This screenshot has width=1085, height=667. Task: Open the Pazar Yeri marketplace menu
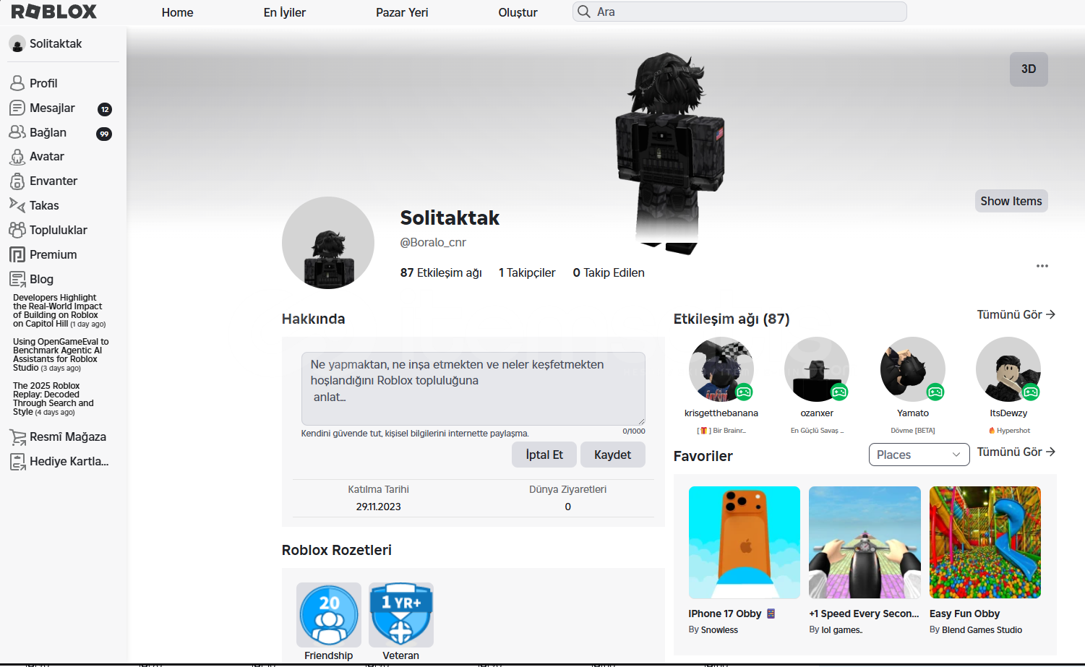(402, 12)
